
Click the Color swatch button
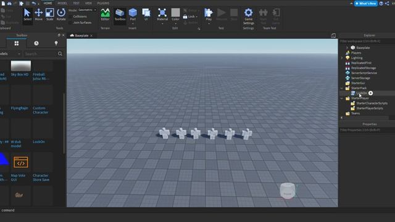(x=175, y=12)
